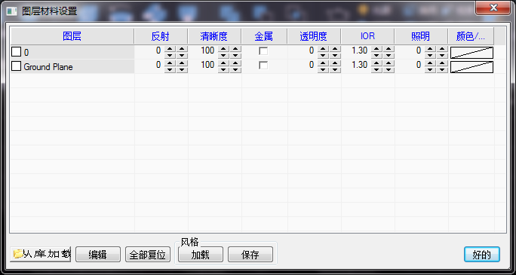Tick the Ground Plane layer checkbox

point(16,66)
